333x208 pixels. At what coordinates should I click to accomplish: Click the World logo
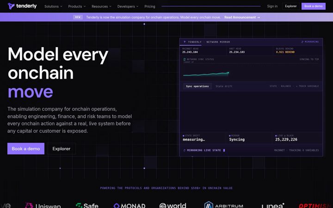[173, 205]
